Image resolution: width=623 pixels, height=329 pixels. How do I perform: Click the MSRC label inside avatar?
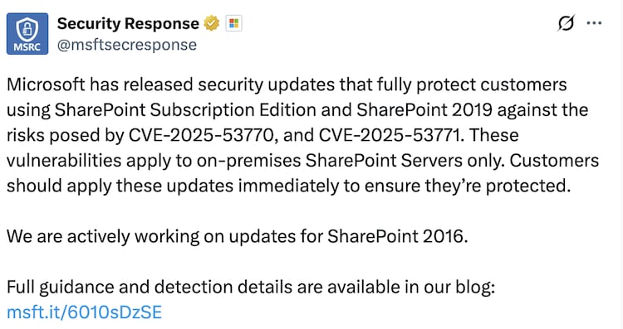click(27, 47)
